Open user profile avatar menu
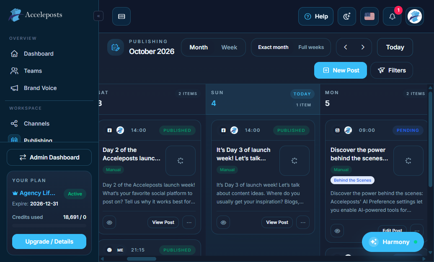The image size is (434, 262). tap(415, 16)
